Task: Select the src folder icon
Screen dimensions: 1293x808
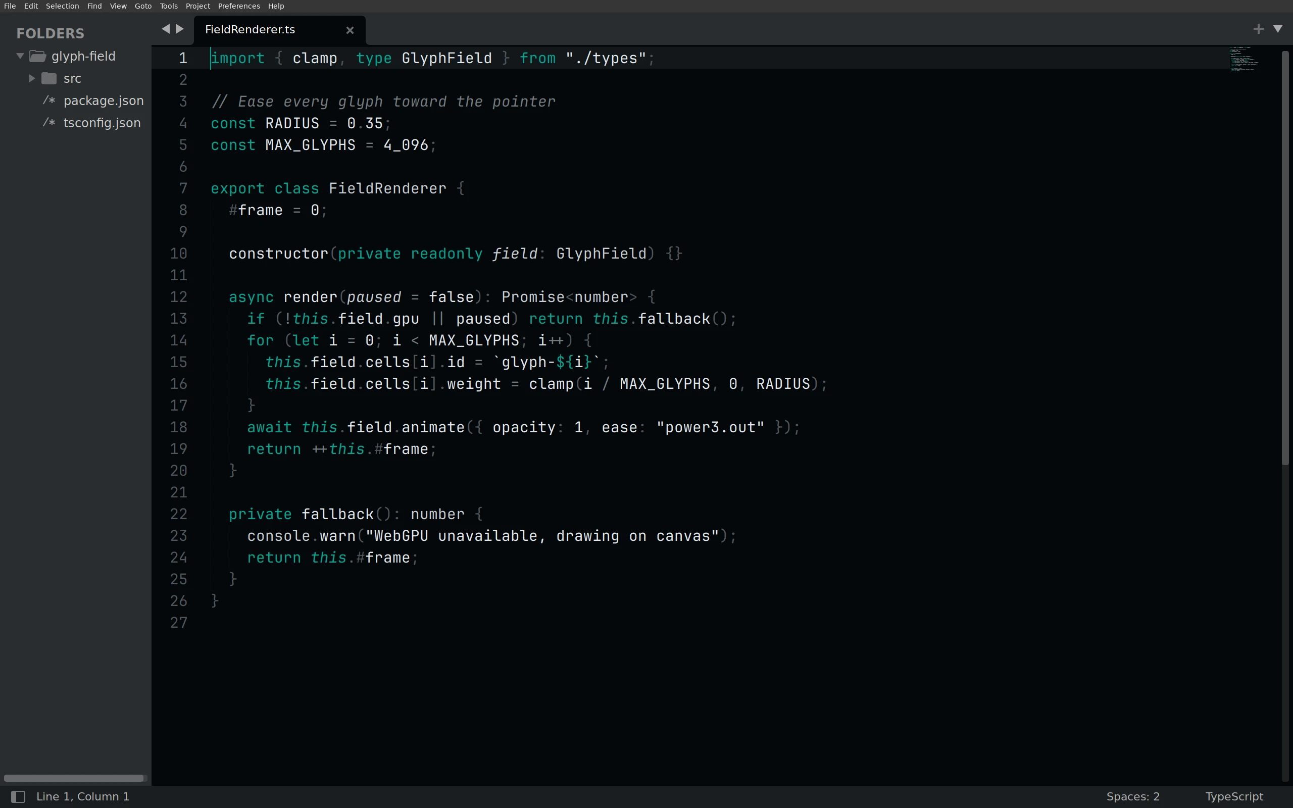Action: [x=49, y=79]
